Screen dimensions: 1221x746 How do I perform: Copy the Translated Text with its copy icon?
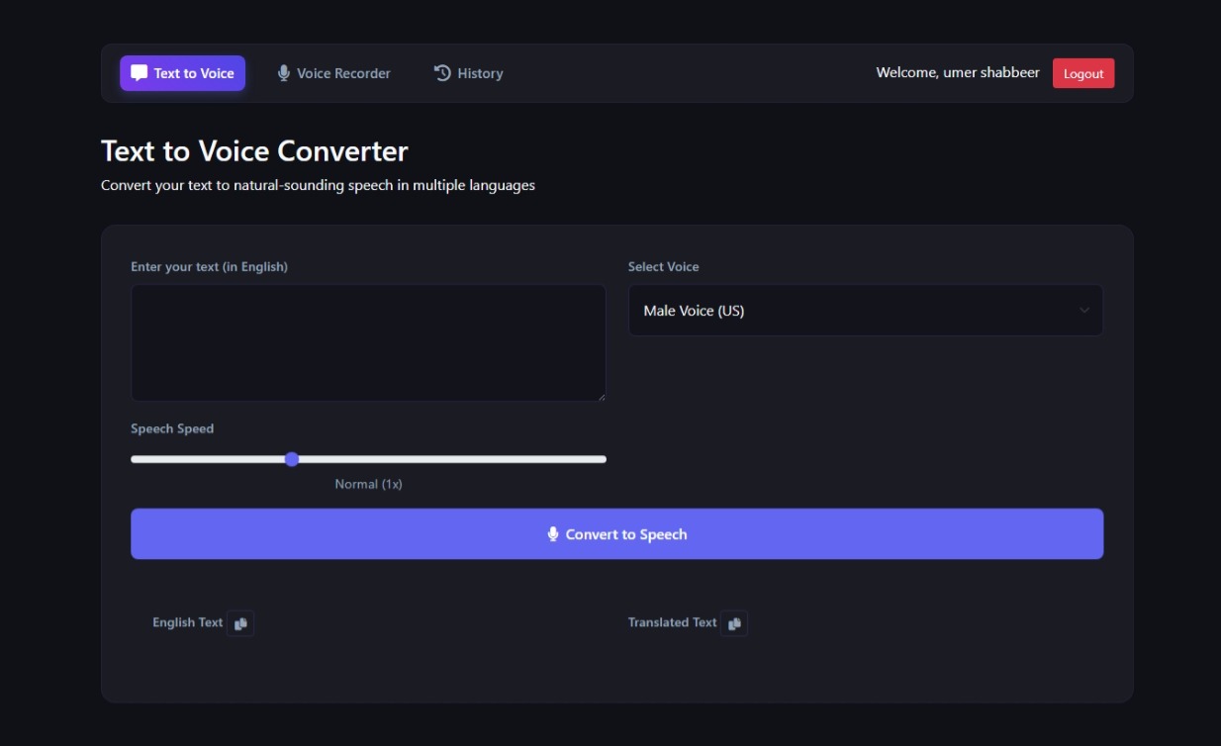[734, 623]
